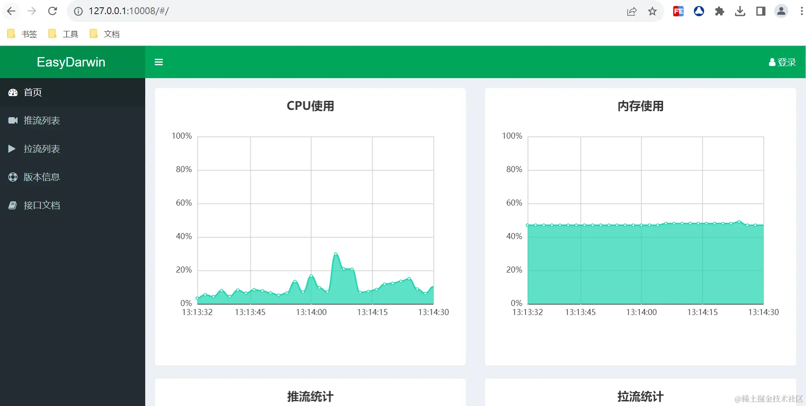The image size is (806, 406).
Task: Click the 13:14:00 label on CPU chart
Action: pos(311,312)
